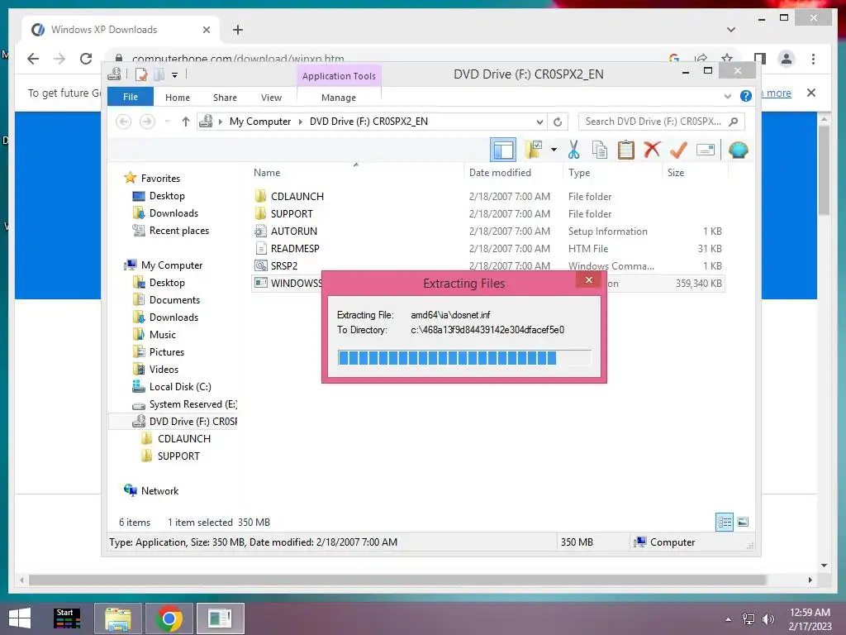
Task: Go back in Explorer navigation
Action: pyautogui.click(x=124, y=122)
